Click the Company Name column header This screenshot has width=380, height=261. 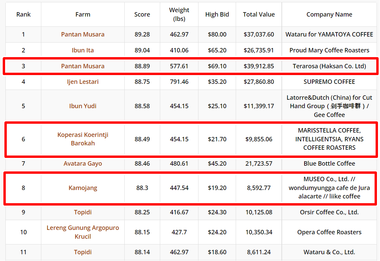(329, 15)
